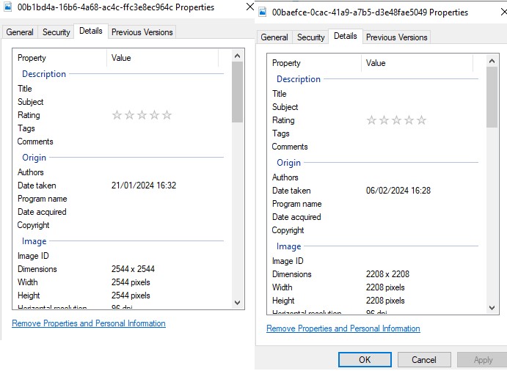Open General tab in right window

[x=274, y=37]
